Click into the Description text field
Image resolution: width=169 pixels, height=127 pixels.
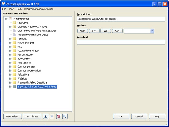[121, 19]
